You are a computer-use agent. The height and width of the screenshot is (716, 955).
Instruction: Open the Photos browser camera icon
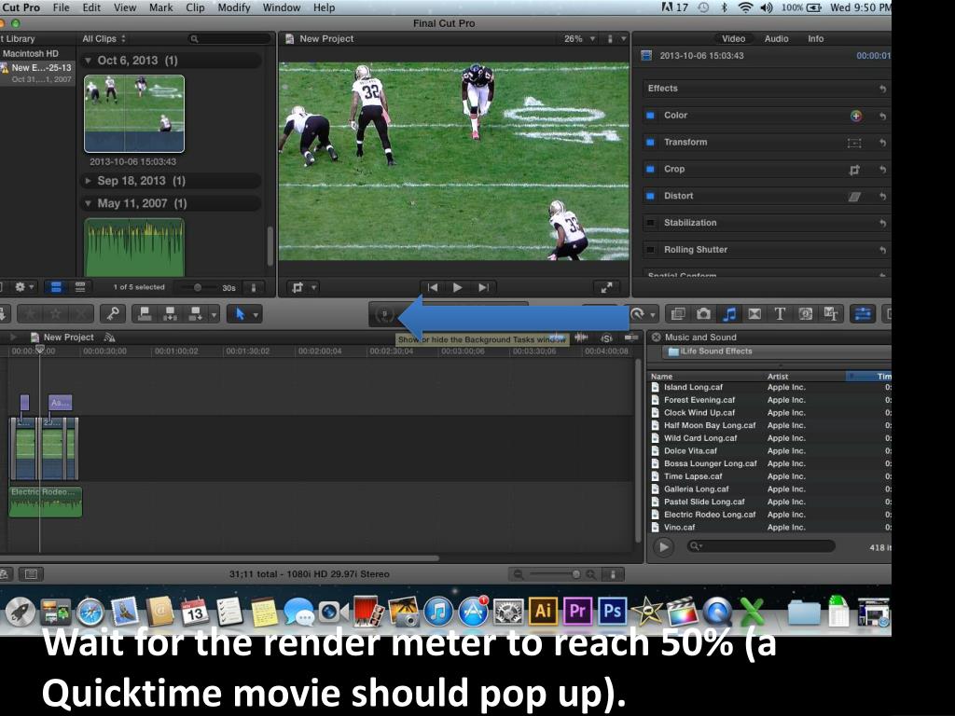pos(703,314)
